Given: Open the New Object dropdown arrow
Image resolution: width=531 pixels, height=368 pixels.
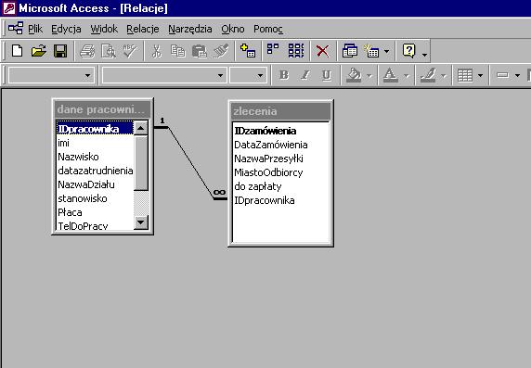Looking at the screenshot, I should [x=386, y=52].
